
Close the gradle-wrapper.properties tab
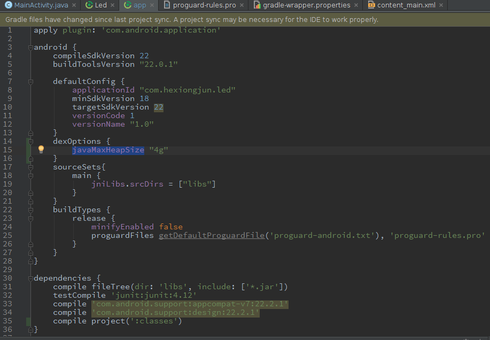356,5
